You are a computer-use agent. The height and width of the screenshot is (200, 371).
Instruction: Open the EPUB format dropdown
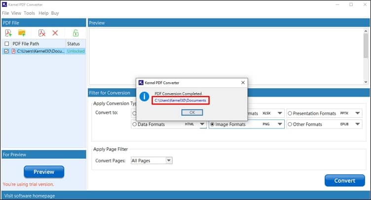coord(358,124)
